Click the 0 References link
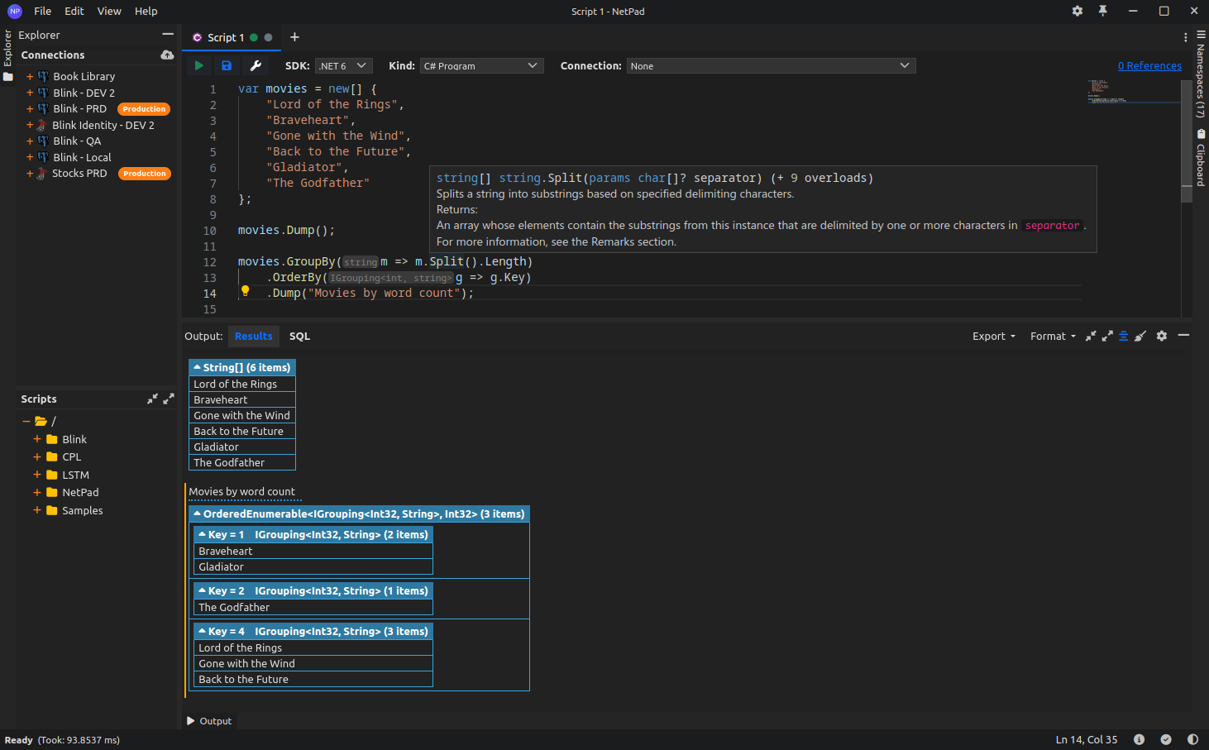 [x=1149, y=65]
